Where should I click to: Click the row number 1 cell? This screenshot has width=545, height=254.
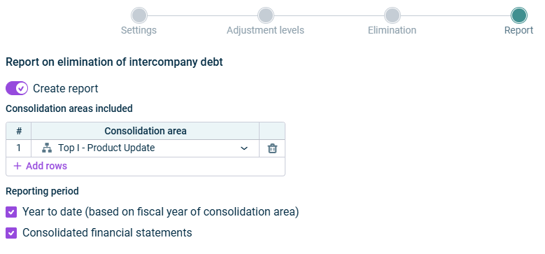click(18, 148)
